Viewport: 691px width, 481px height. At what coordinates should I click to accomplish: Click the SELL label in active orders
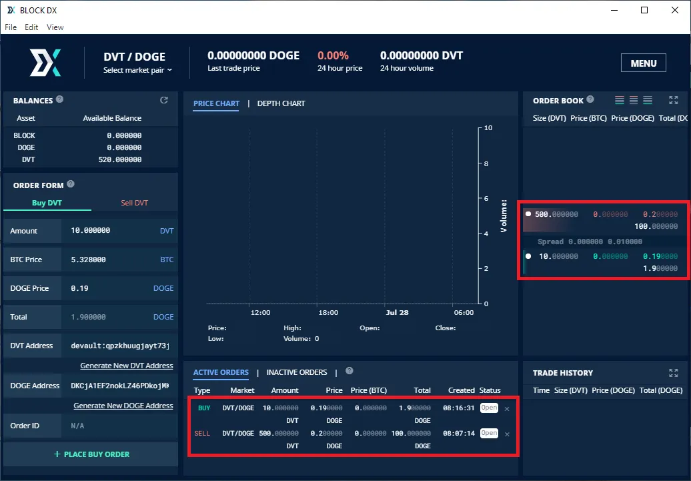202,434
